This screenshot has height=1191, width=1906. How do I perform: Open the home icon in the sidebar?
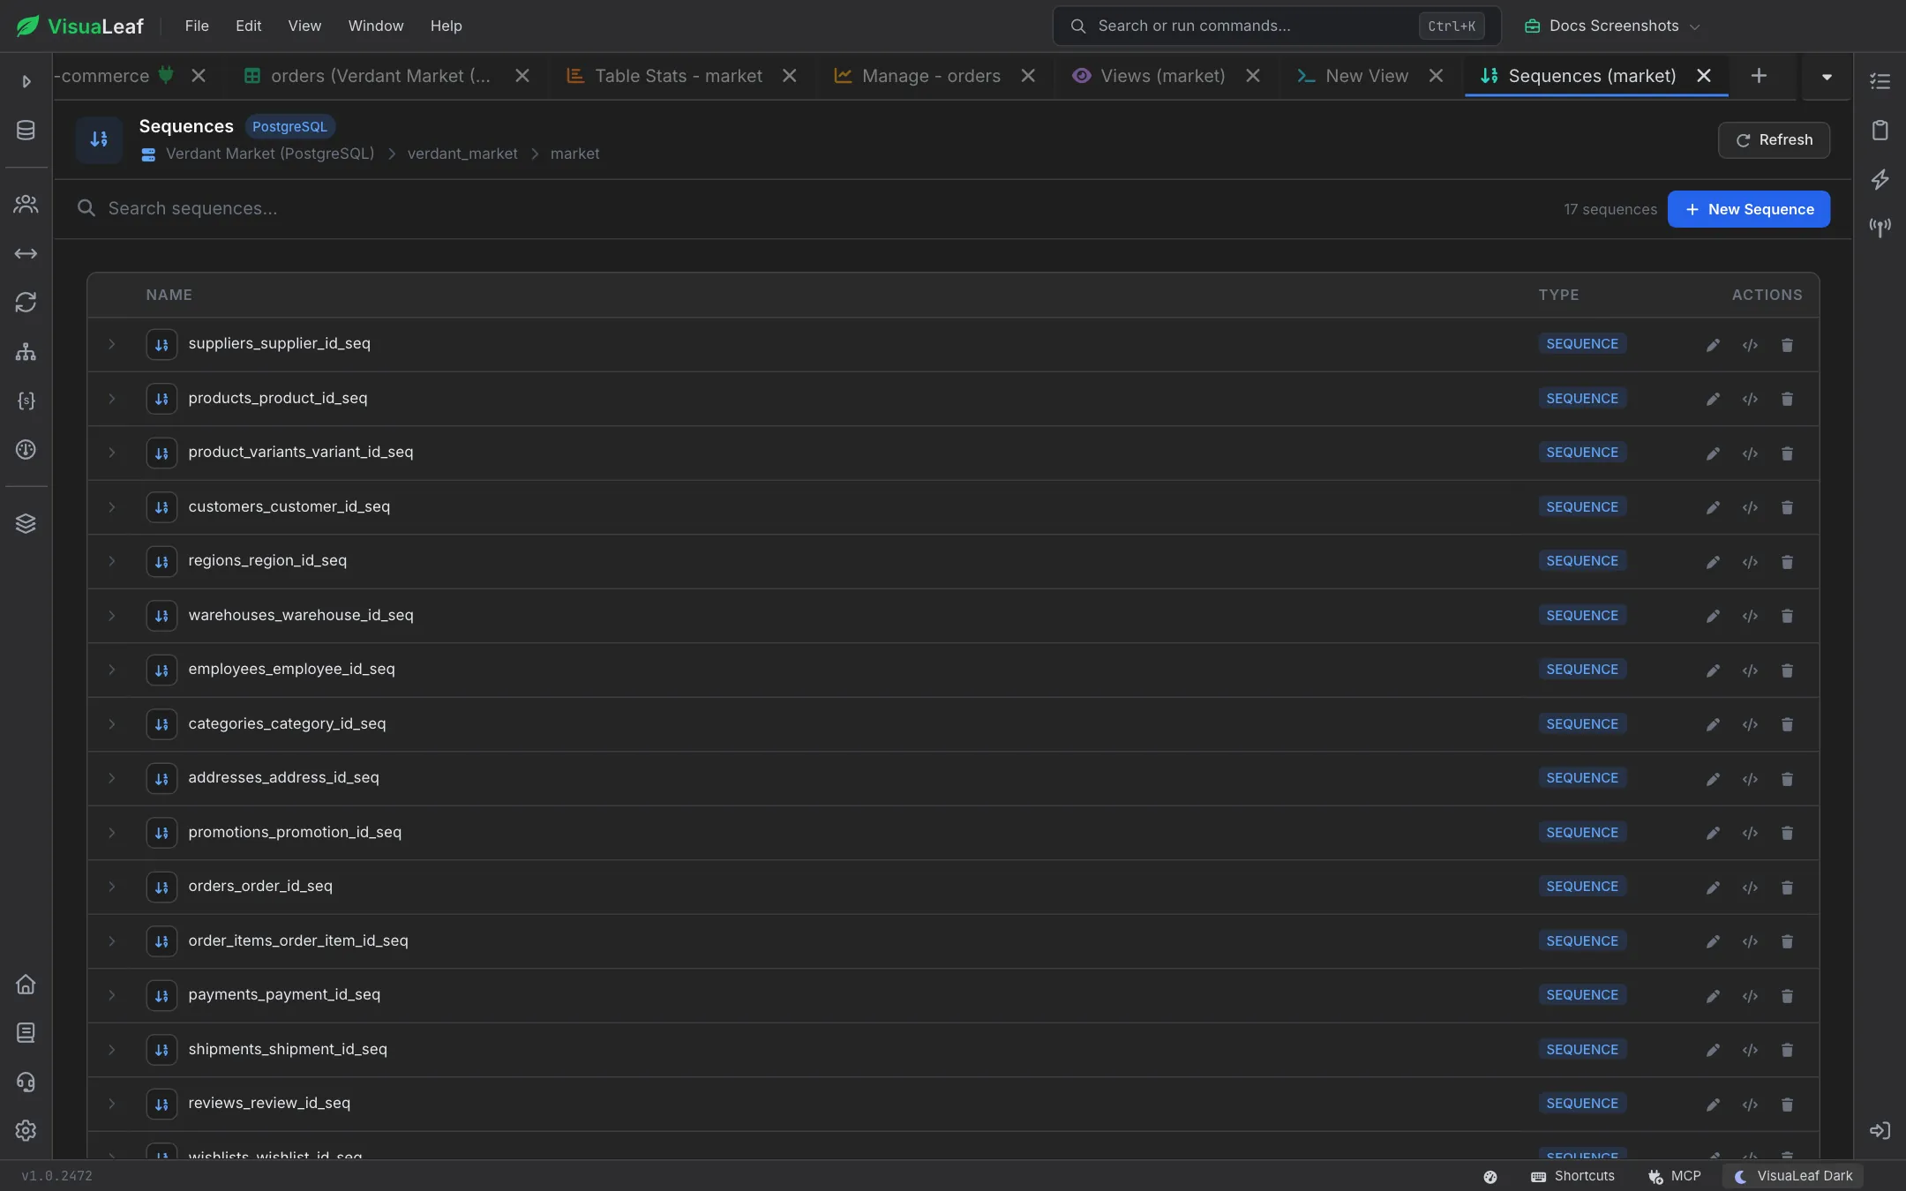point(26,984)
